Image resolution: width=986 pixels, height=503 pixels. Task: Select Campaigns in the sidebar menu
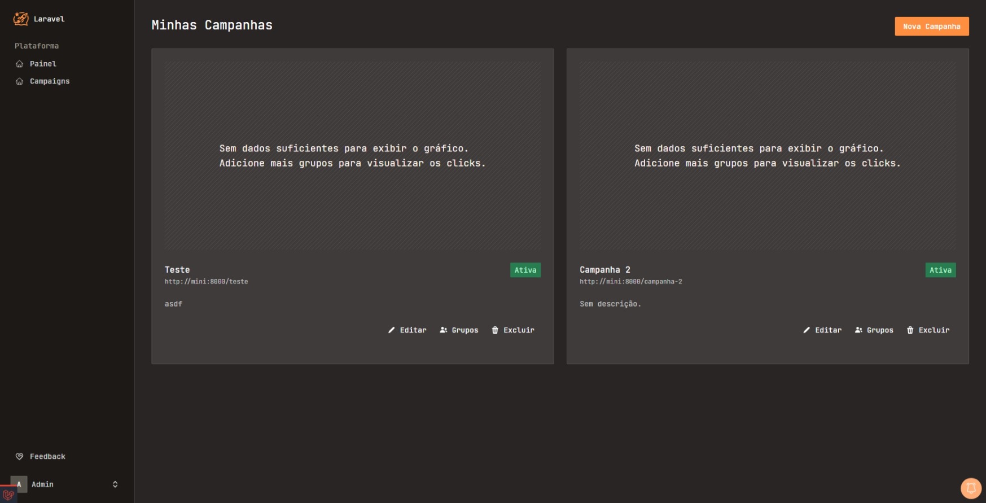[50, 81]
